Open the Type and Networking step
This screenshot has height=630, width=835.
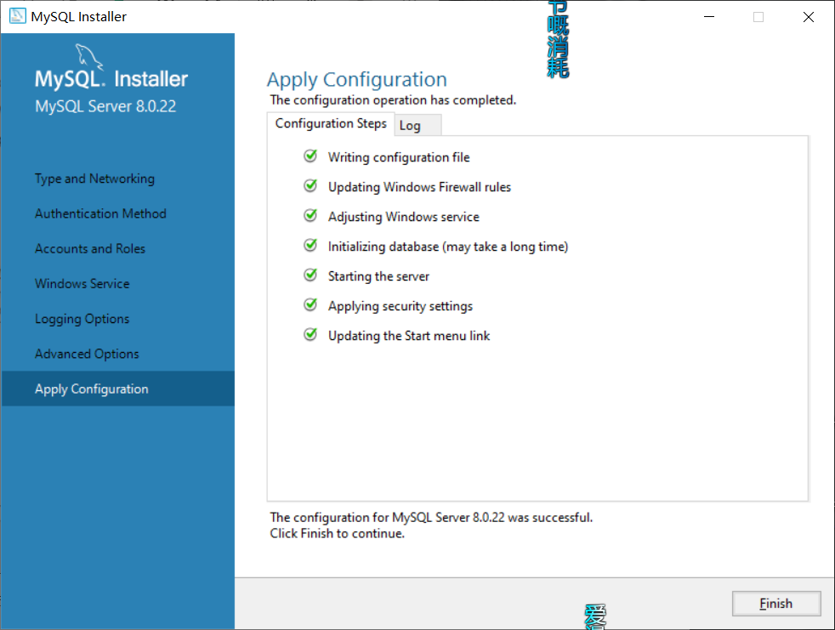click(94, 179)
